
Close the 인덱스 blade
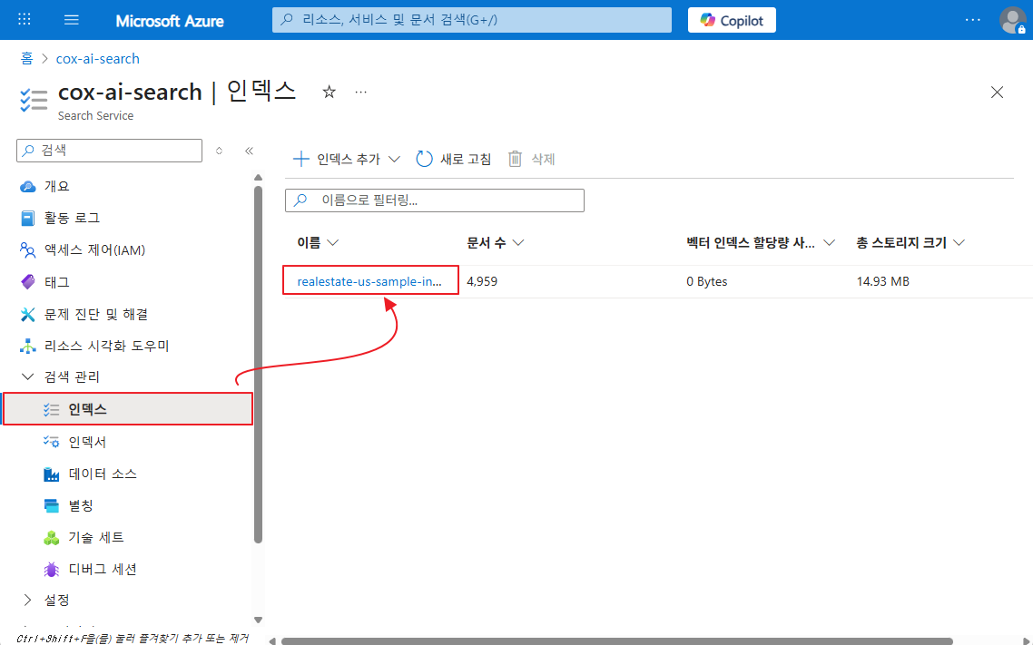[x=997, y=93]
